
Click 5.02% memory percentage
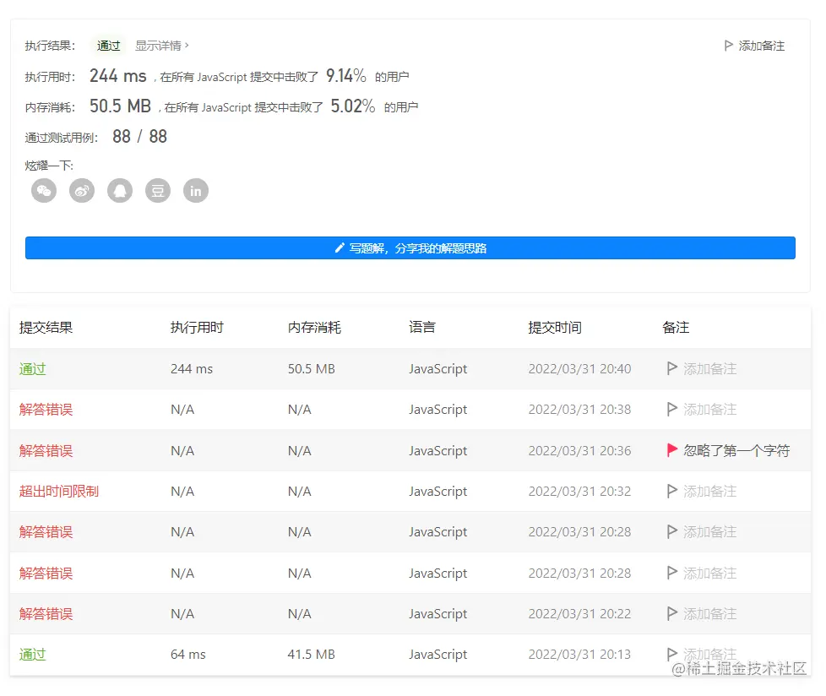coord(353,106)
